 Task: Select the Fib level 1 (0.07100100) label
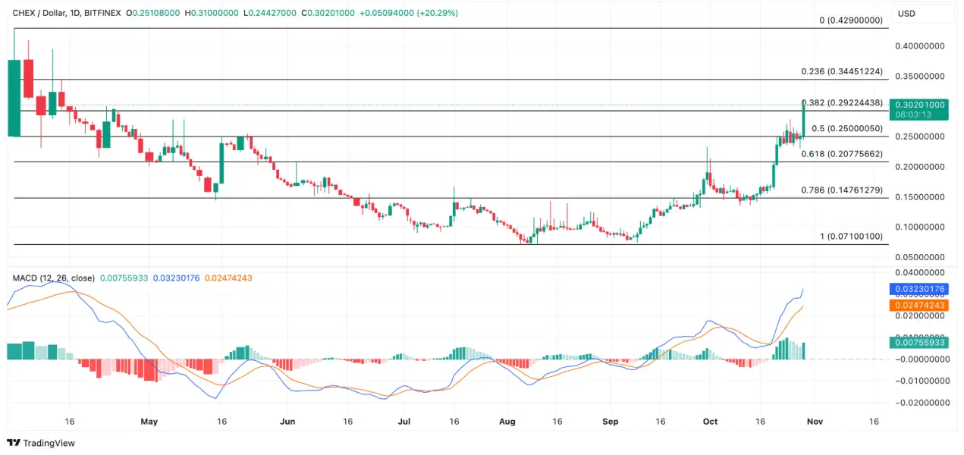coord(851,237)
